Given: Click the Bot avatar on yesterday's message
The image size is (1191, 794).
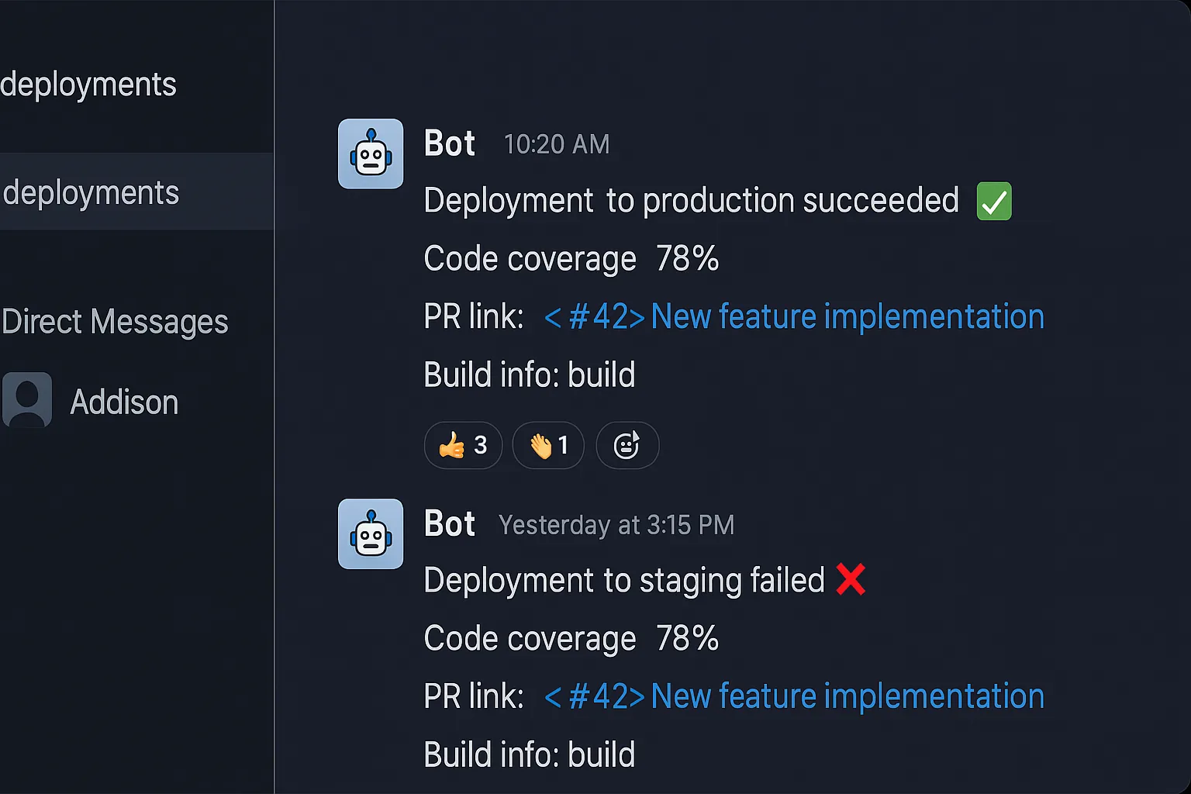Looking at the screenshot, I should [x=371, y=533].
